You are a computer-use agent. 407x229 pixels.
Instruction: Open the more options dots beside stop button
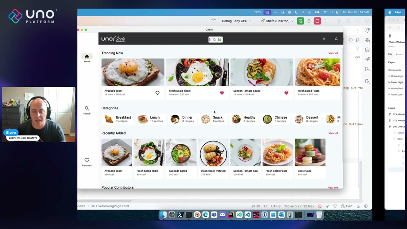click(x=326, y=21)
